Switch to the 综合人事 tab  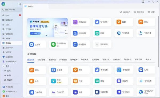[85, 59]
